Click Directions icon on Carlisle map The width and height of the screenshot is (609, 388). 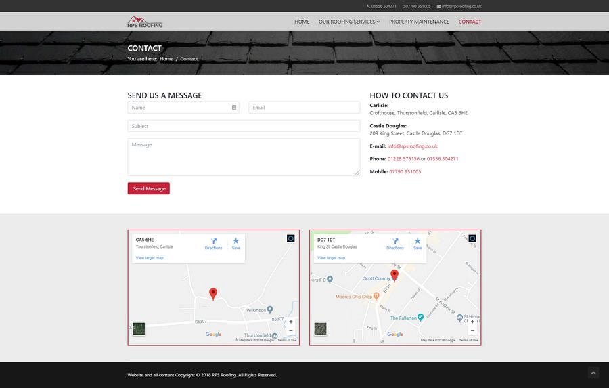tap(213, 242)
